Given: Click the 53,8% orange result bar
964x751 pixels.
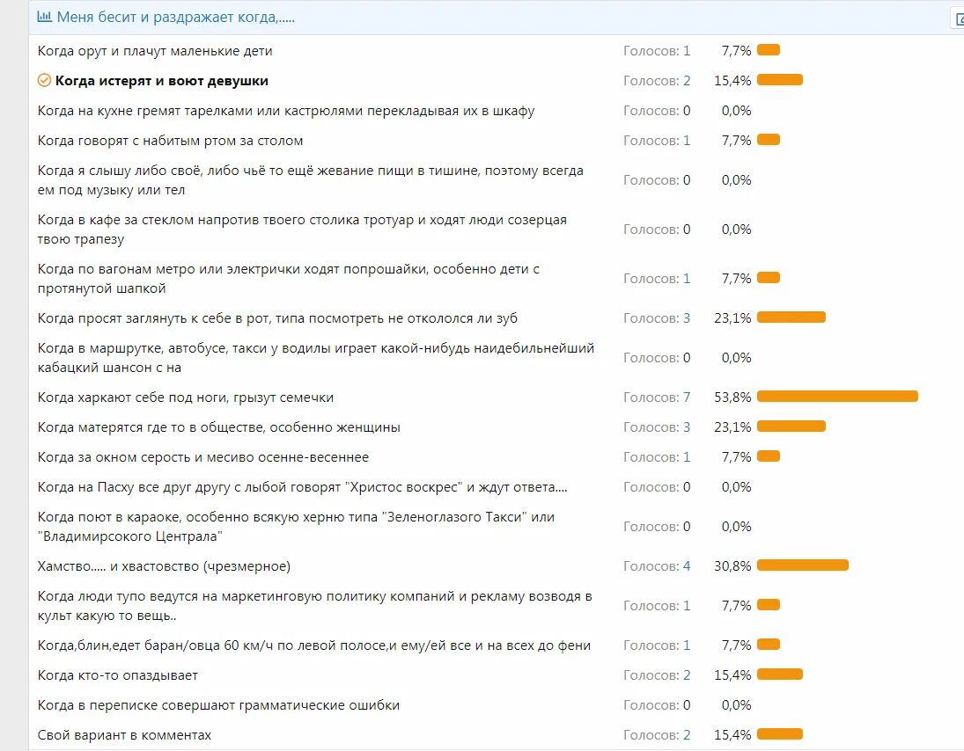Looking at the screenshot, I should [x=837, y=397].
